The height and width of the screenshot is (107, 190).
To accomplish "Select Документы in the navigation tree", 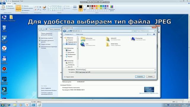I will (70, 52).
